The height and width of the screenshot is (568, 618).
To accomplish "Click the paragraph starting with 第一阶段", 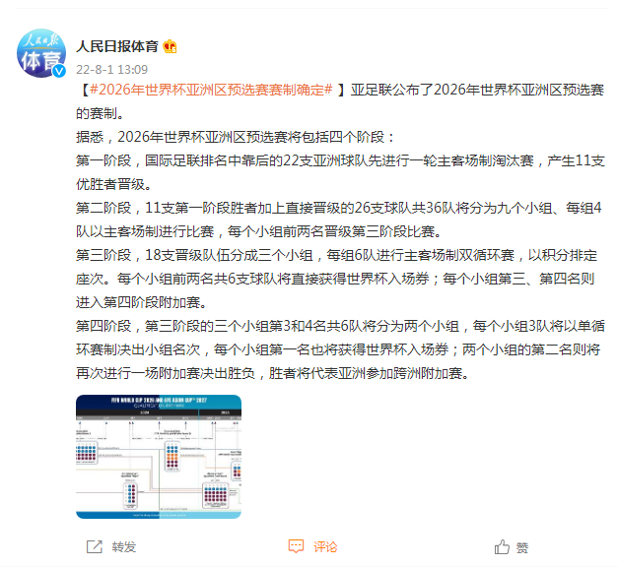I will tap(340, 172).
